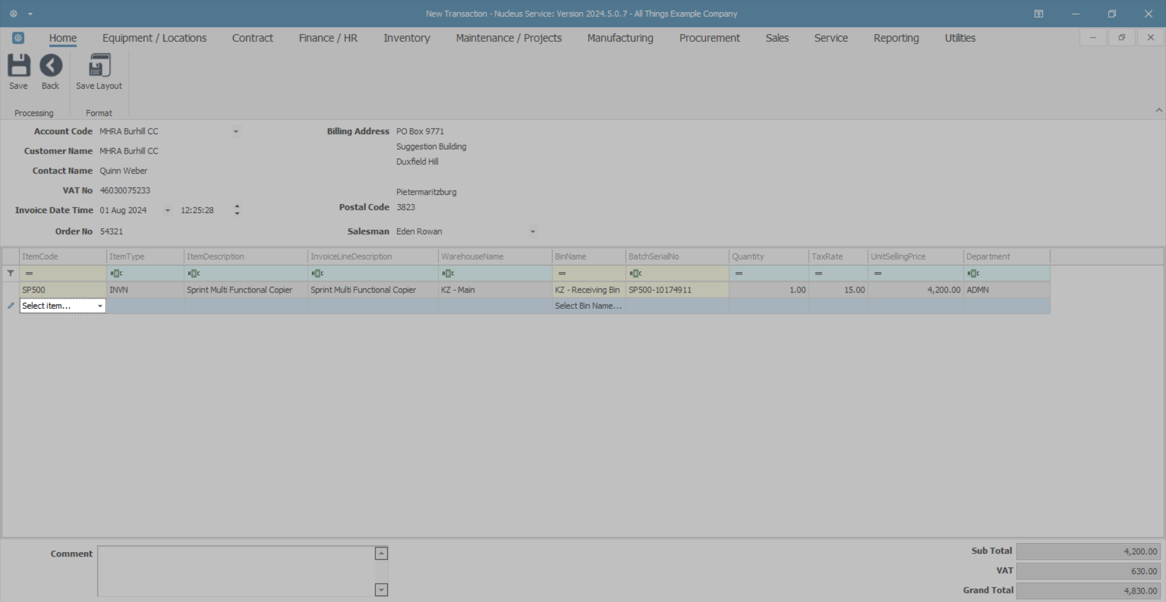Click the Save icon in the ribbon
Screen dimensions: 1166x602
[x=18, y=66]
